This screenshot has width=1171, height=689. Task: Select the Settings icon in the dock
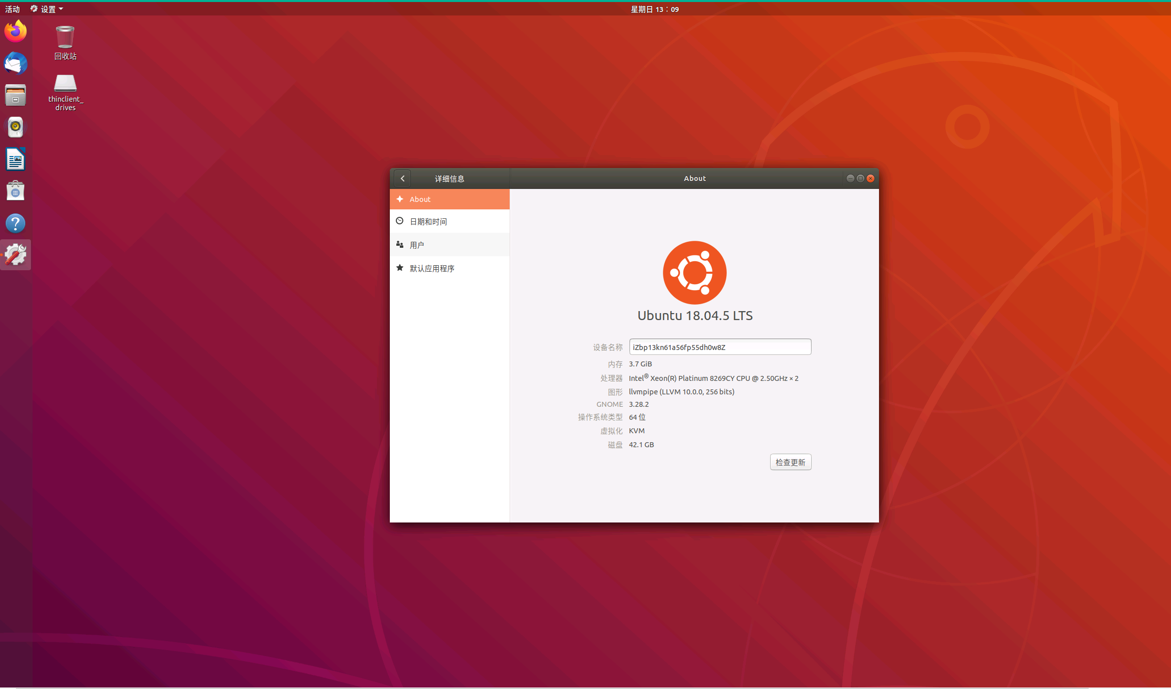[x=15, y=255]
